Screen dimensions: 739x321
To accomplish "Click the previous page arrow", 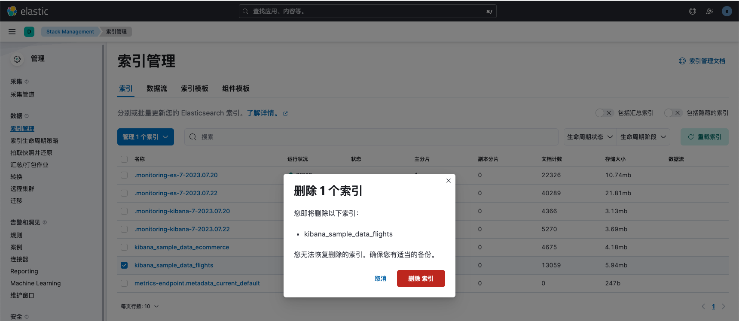I will (703, 306).
